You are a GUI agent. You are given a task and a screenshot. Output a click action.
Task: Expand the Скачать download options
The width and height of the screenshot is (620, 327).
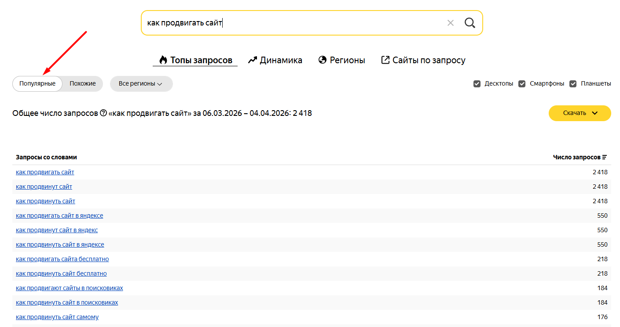click(x=580, y=113)
